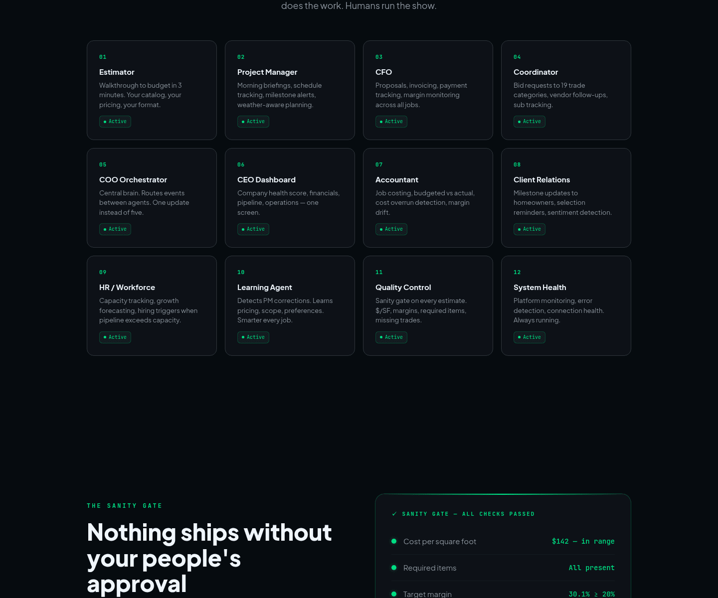Image resolution: width=718 pixels, height=598 pixels.
Task: Select the COO Orchestrator card title
Action: tap(133, 180)
